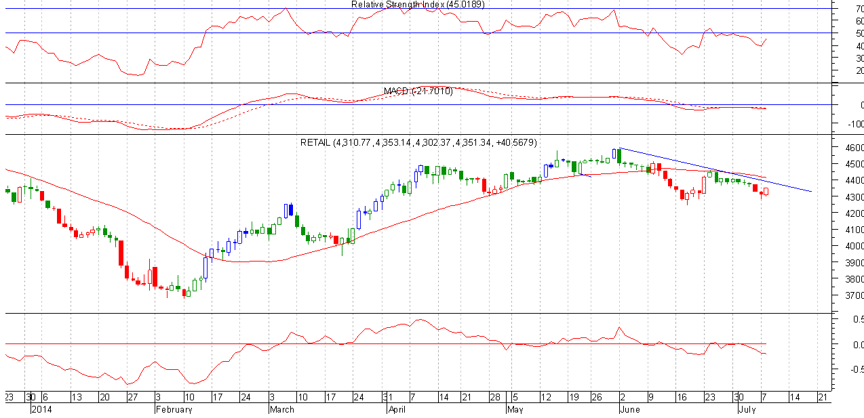Click the RETAIL price chart title text

pos(418,142)
